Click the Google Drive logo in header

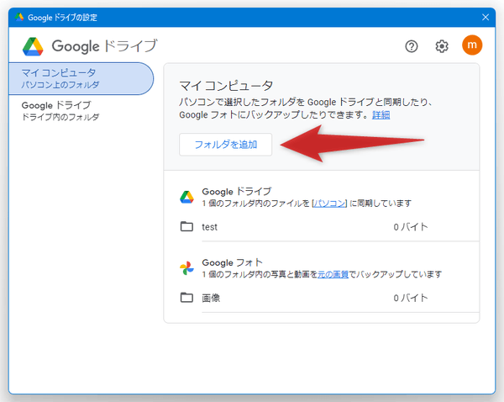(x=33, y=46)
